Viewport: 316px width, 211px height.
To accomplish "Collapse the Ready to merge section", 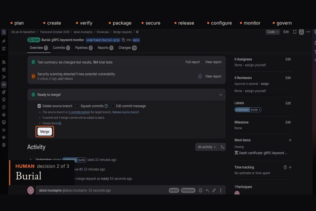I will [x=221, y=95].
